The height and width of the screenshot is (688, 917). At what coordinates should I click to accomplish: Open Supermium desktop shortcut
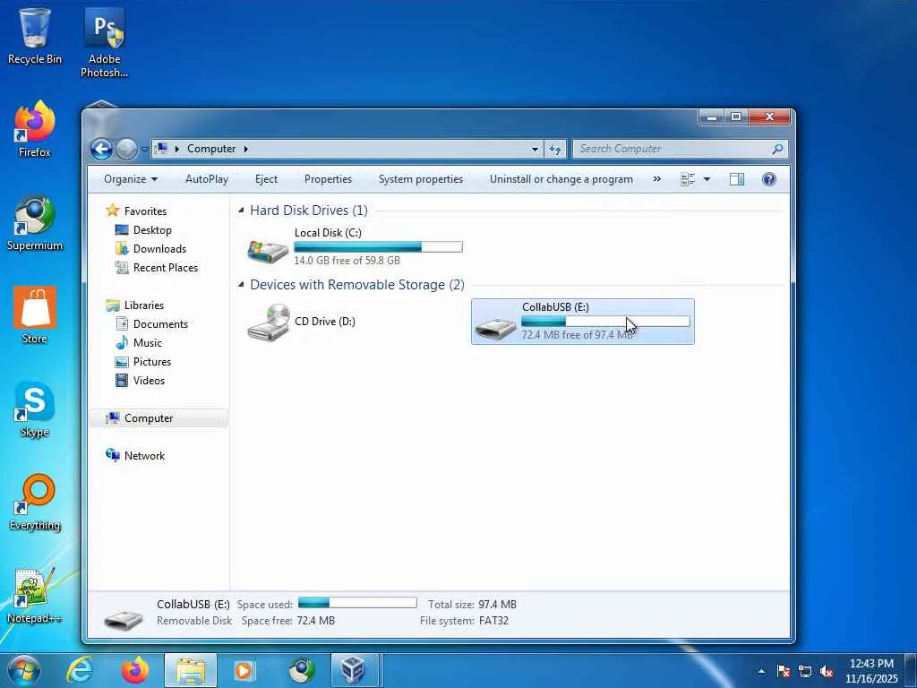pyautogui.click(x=35, y=223)
